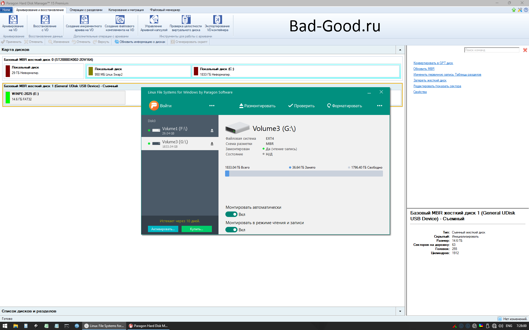Focus Поиск команд search field
Image resolution: width=529 pixels, height=330 pixels.
(x=492, y=50)
